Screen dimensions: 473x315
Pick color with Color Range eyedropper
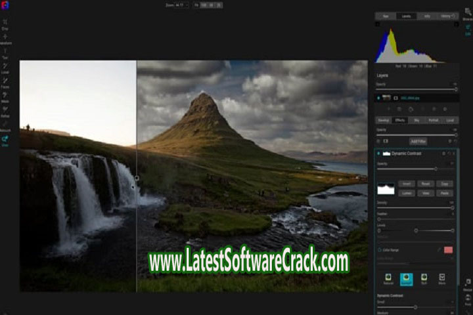coord(439,249)
